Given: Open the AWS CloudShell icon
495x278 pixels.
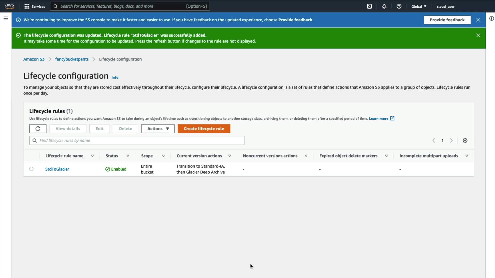Looking at the screenshot, I should [x=369, y=6].
